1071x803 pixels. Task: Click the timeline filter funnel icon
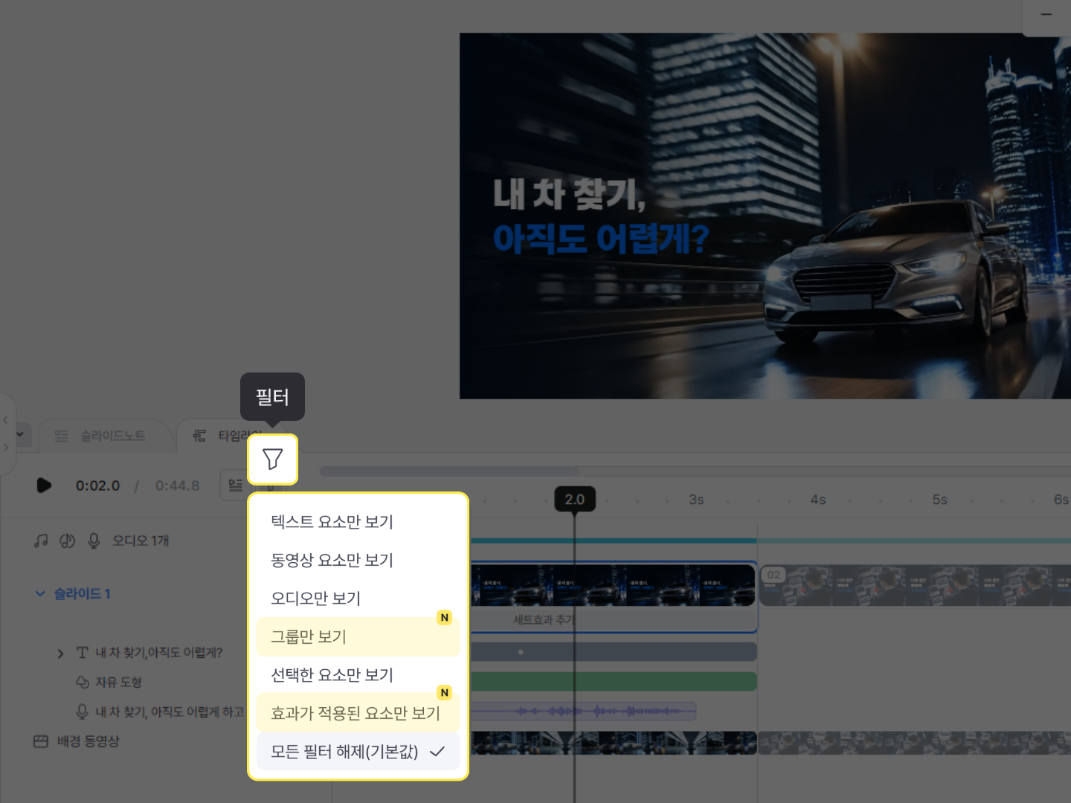[272, 459]
